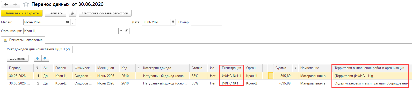Select row 2 Сидоров cell
This screenshot has height=95, width=412.
click(x=84, y=83)
